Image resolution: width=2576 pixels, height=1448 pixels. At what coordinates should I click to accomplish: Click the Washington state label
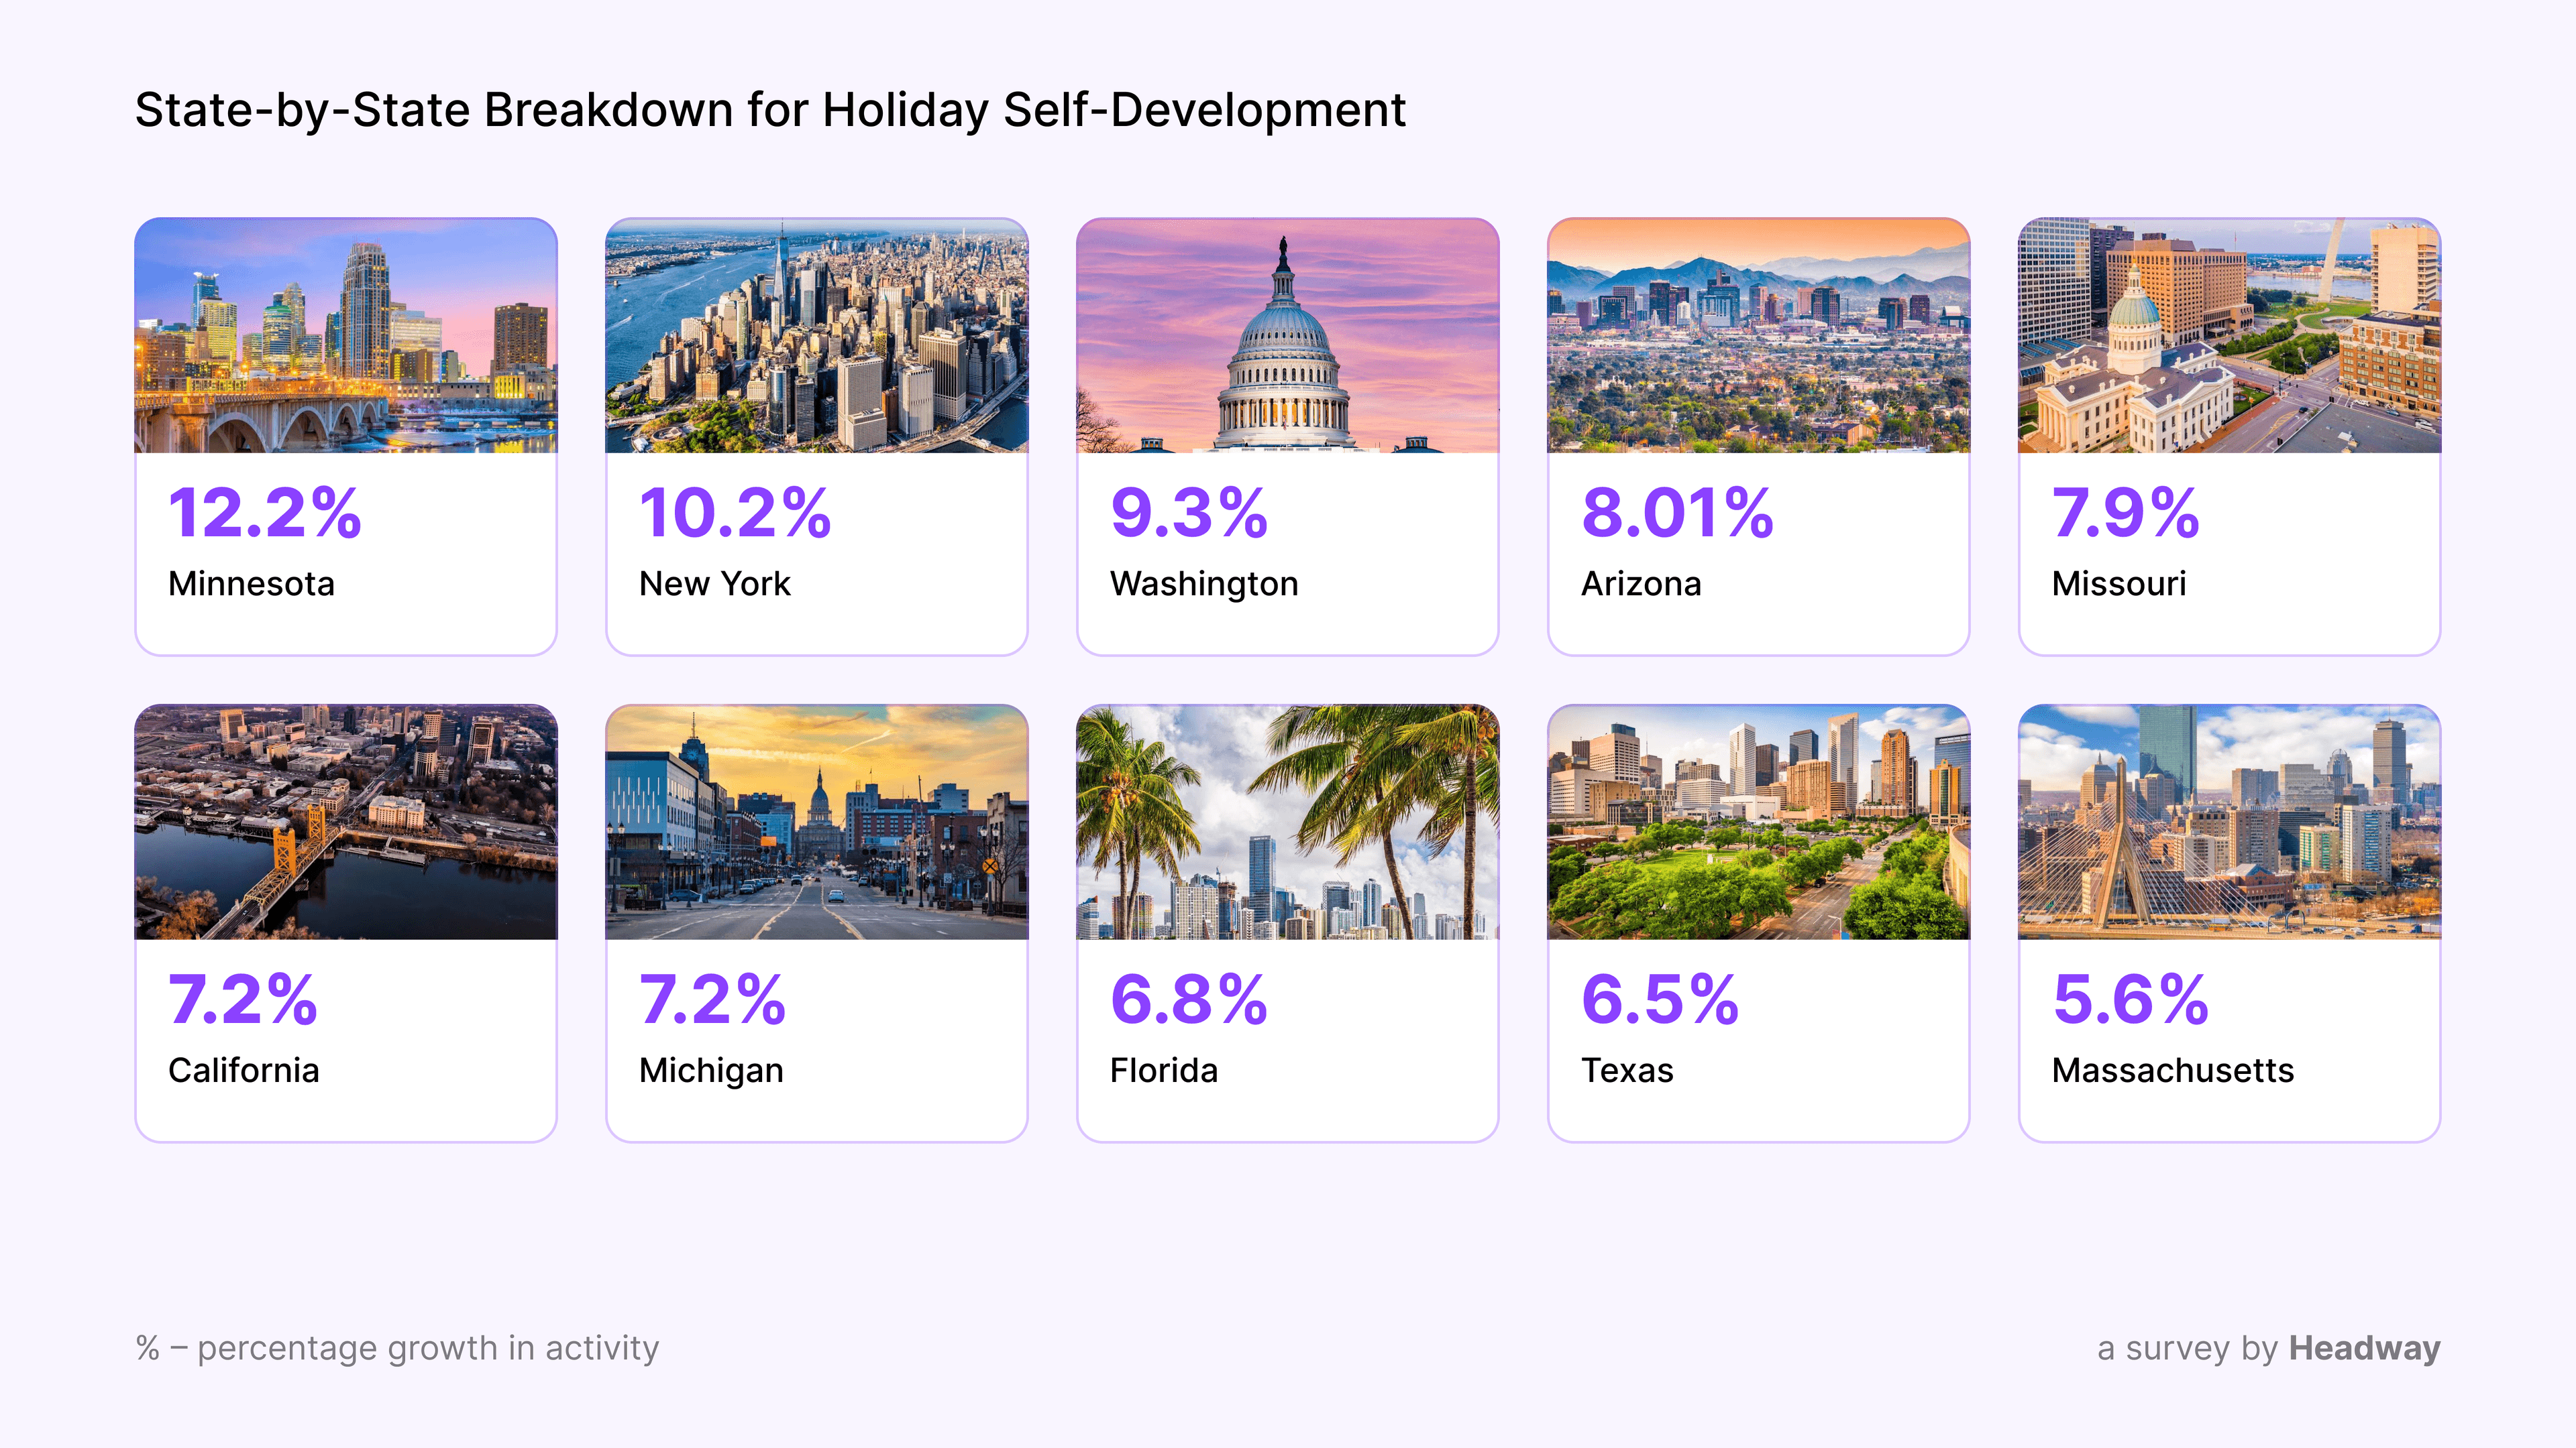coord(1204,584)
